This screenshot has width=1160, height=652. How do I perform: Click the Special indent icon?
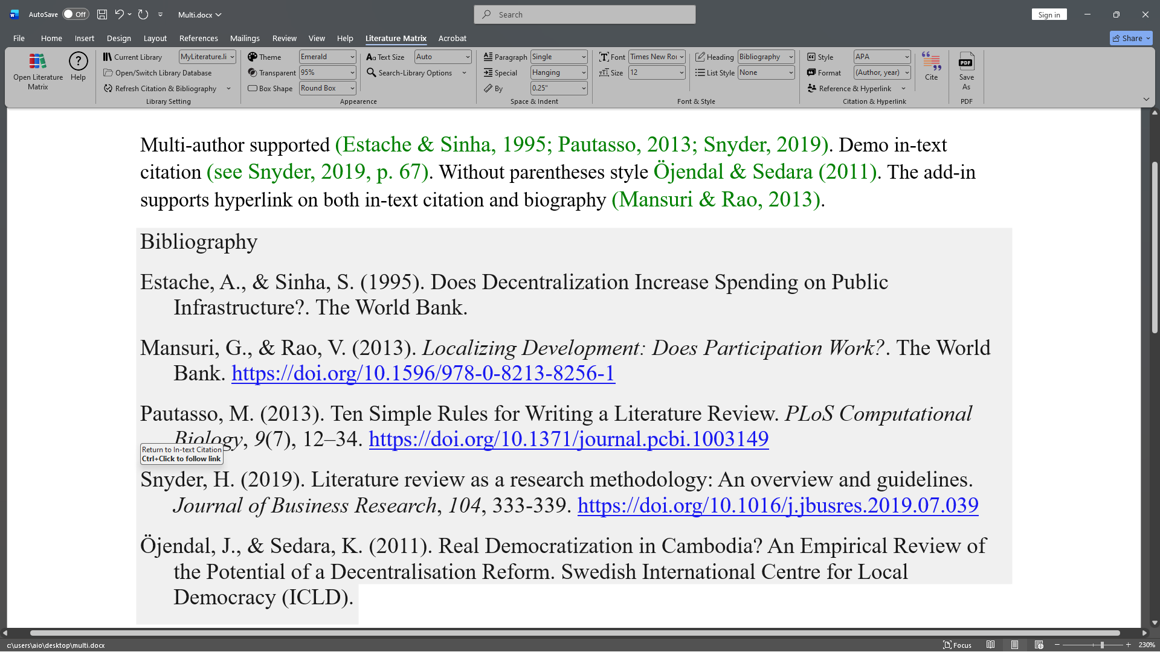[488, 72]
